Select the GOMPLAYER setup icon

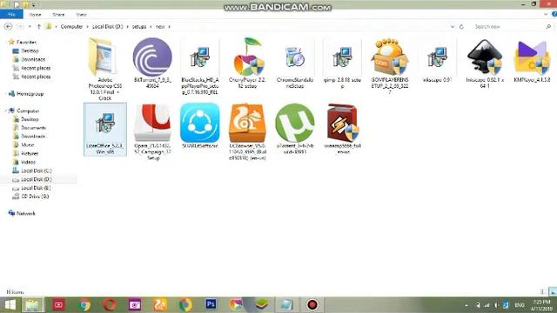(x=390, y=57)
